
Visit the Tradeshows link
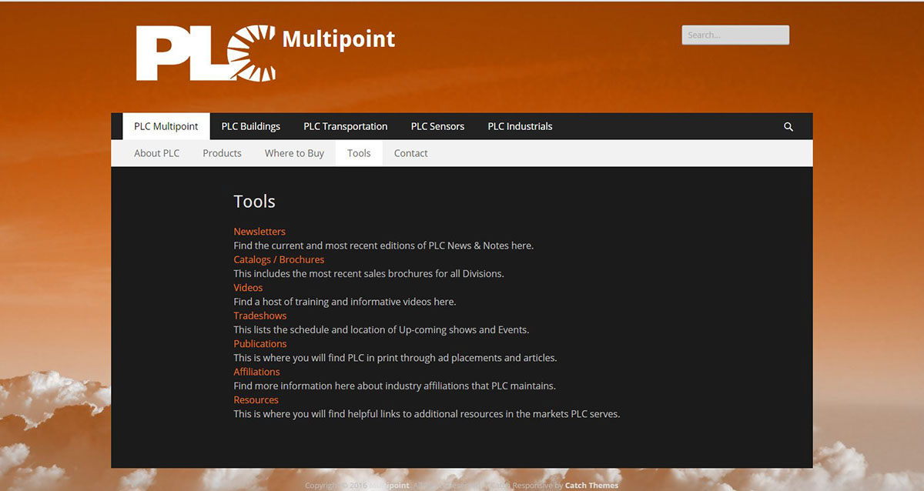[260, 316]
